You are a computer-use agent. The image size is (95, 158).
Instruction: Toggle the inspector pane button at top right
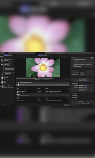(x=93, y=53)
